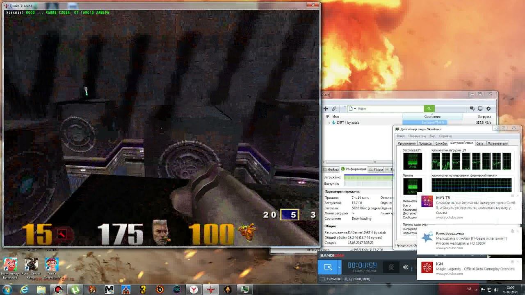Switch to Пиры tab in torrent details

tap(376, 169)
